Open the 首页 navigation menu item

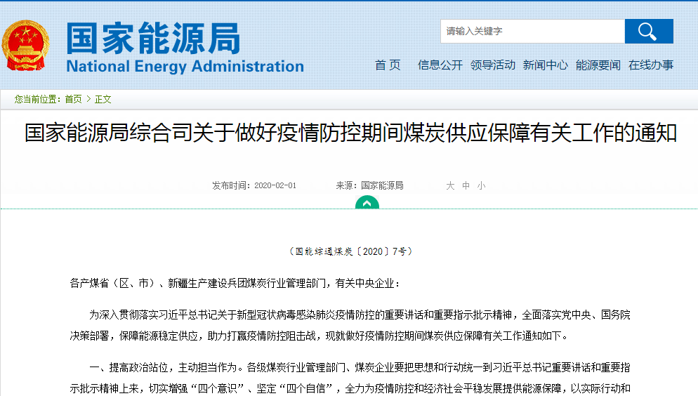pos(388,65)
